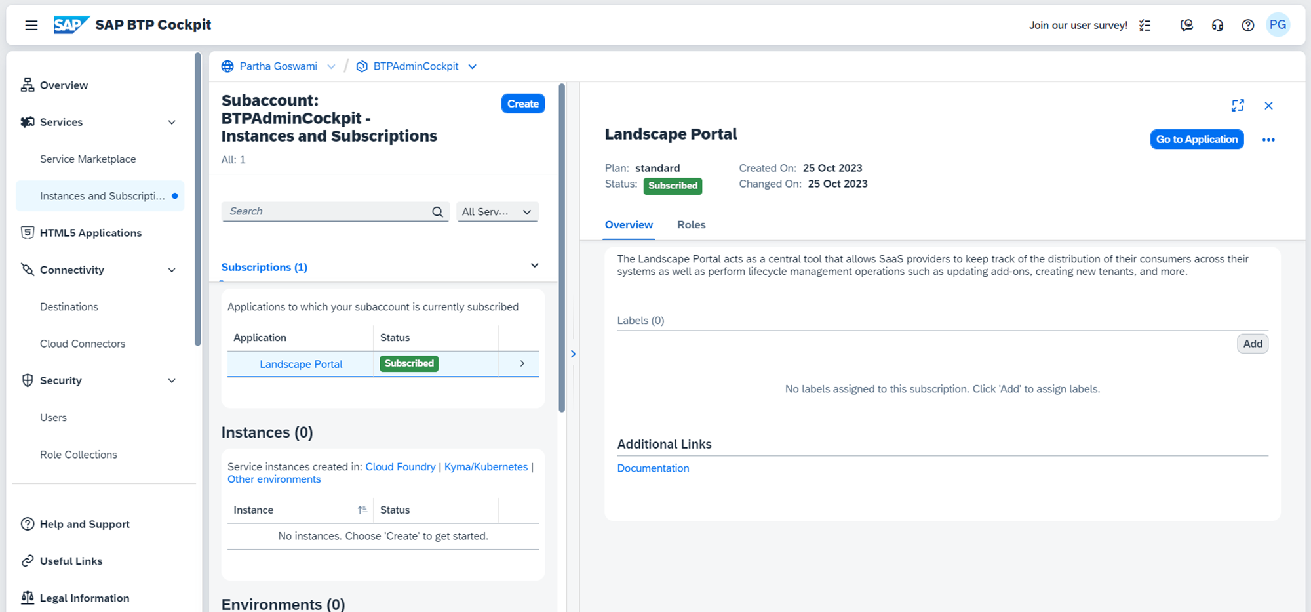Click the search magnifier icon

tap(437, 212)
